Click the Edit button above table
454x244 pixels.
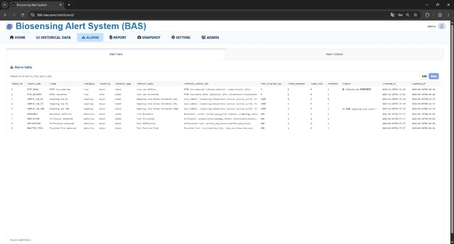click(x=424, y=76)
